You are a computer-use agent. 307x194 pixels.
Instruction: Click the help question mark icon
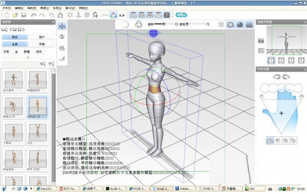click(167, 15)
